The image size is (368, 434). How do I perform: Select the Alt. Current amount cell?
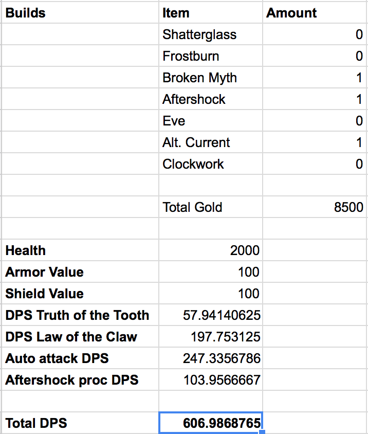315,142
